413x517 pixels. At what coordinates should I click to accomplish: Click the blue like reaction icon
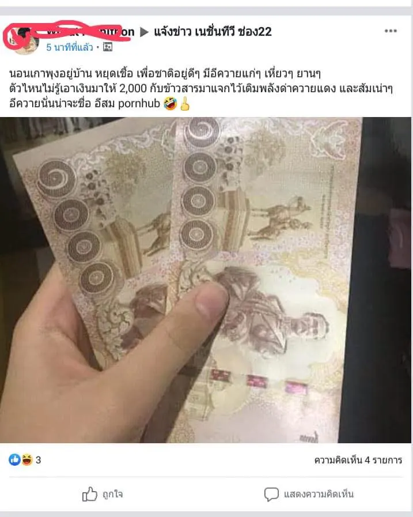[x=14, y=459]
